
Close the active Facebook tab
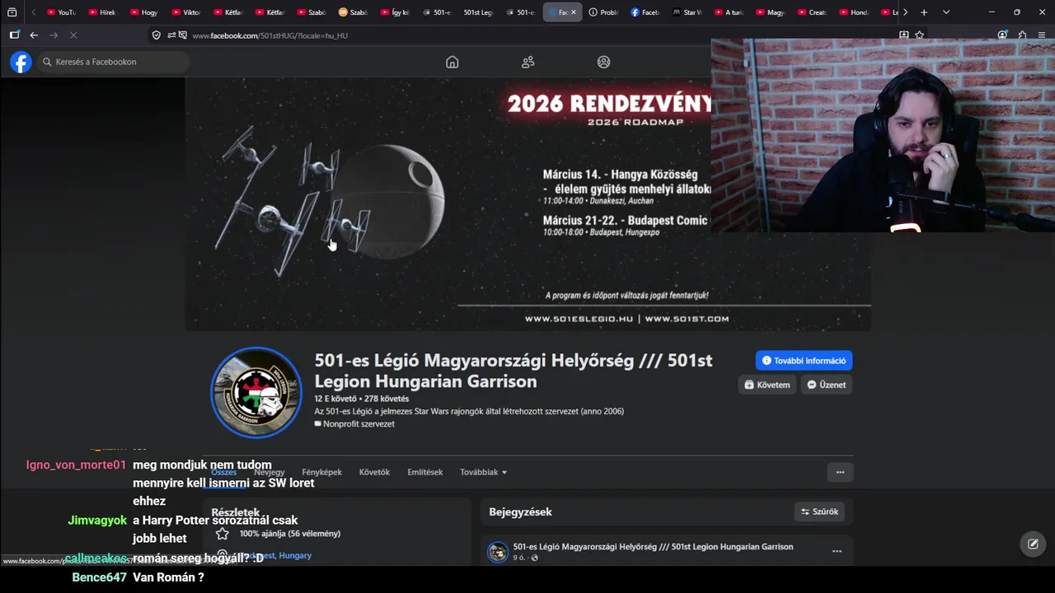(x=574, y=12)
